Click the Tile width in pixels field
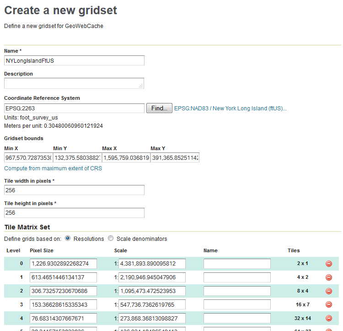The image size is (343, 331). pyautogui.click(x=74, y=190)
